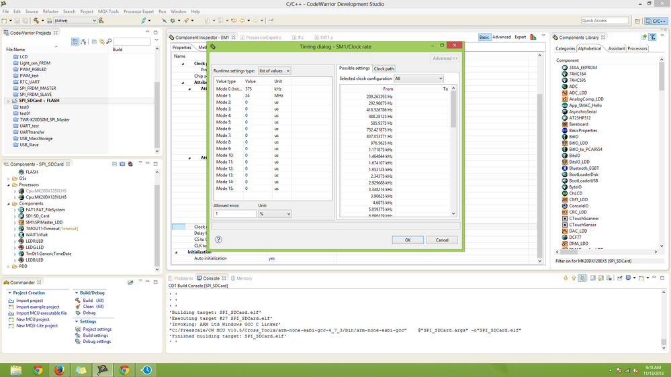Click the Back arrow navigation toolbar icon

point(242,21)
